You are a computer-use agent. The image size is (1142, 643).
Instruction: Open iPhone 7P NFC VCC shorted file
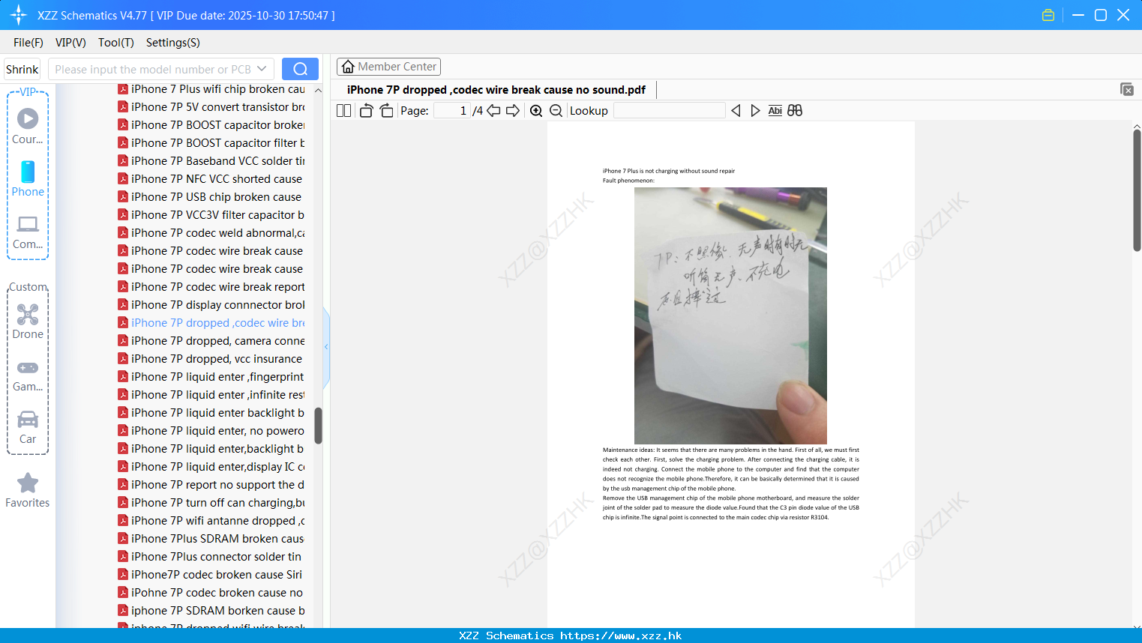211,179
